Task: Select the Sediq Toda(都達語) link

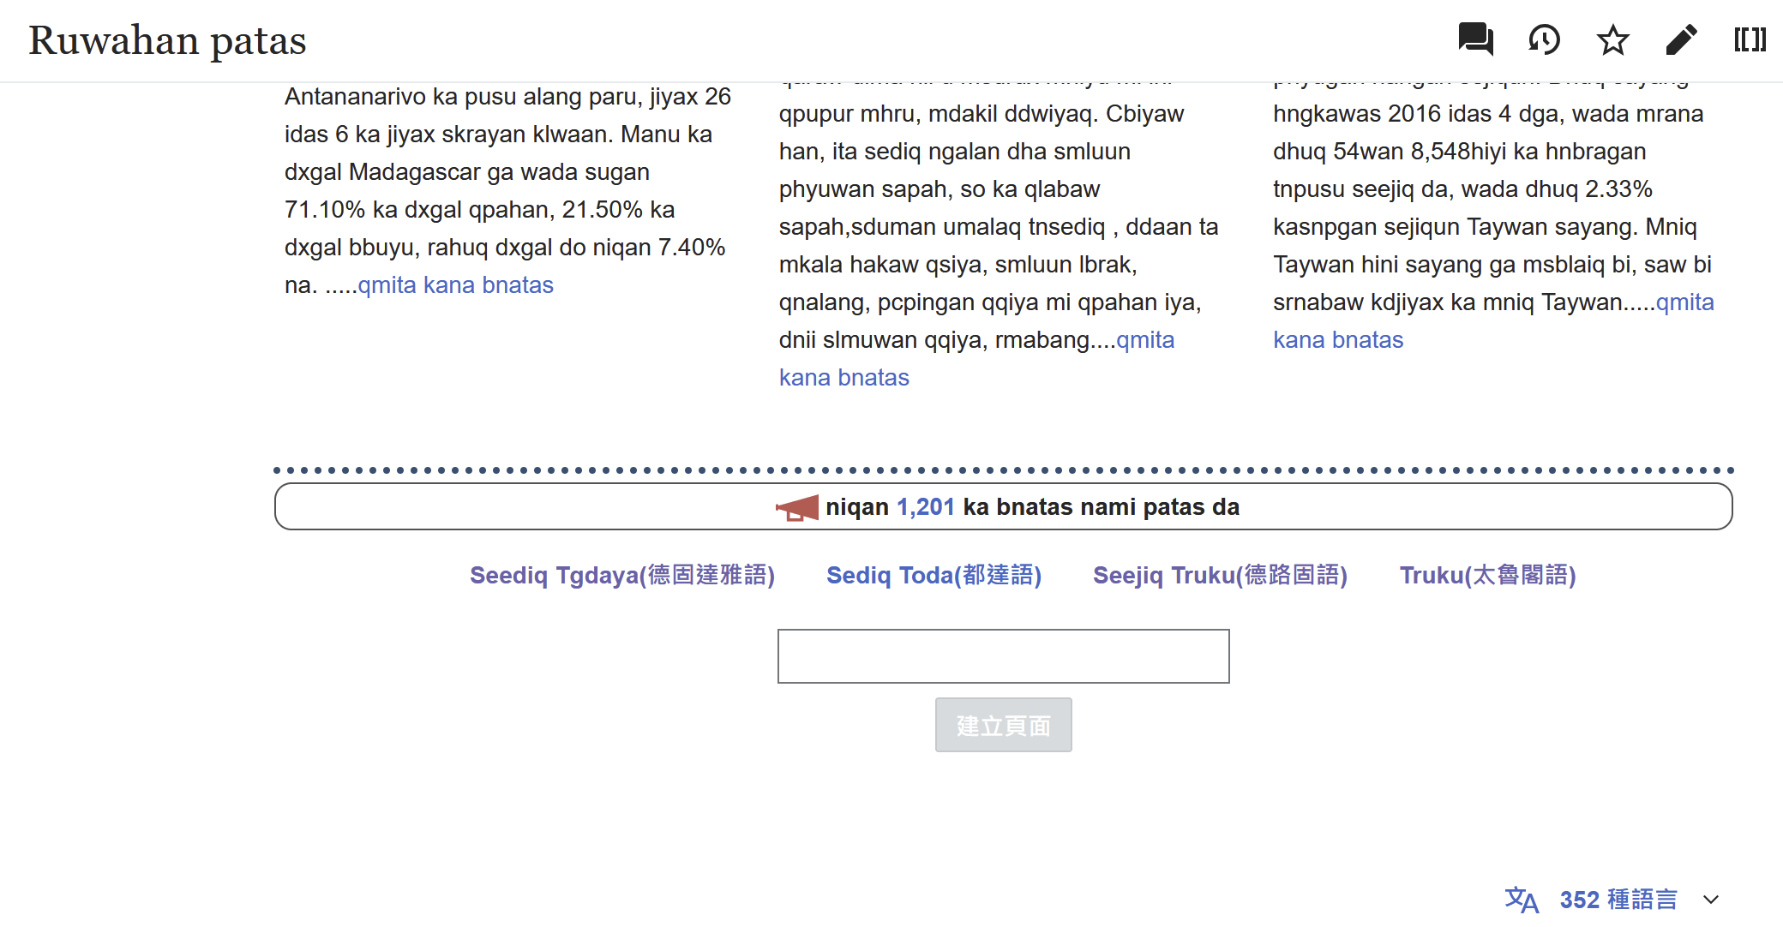Action: [x=934, y=575]
